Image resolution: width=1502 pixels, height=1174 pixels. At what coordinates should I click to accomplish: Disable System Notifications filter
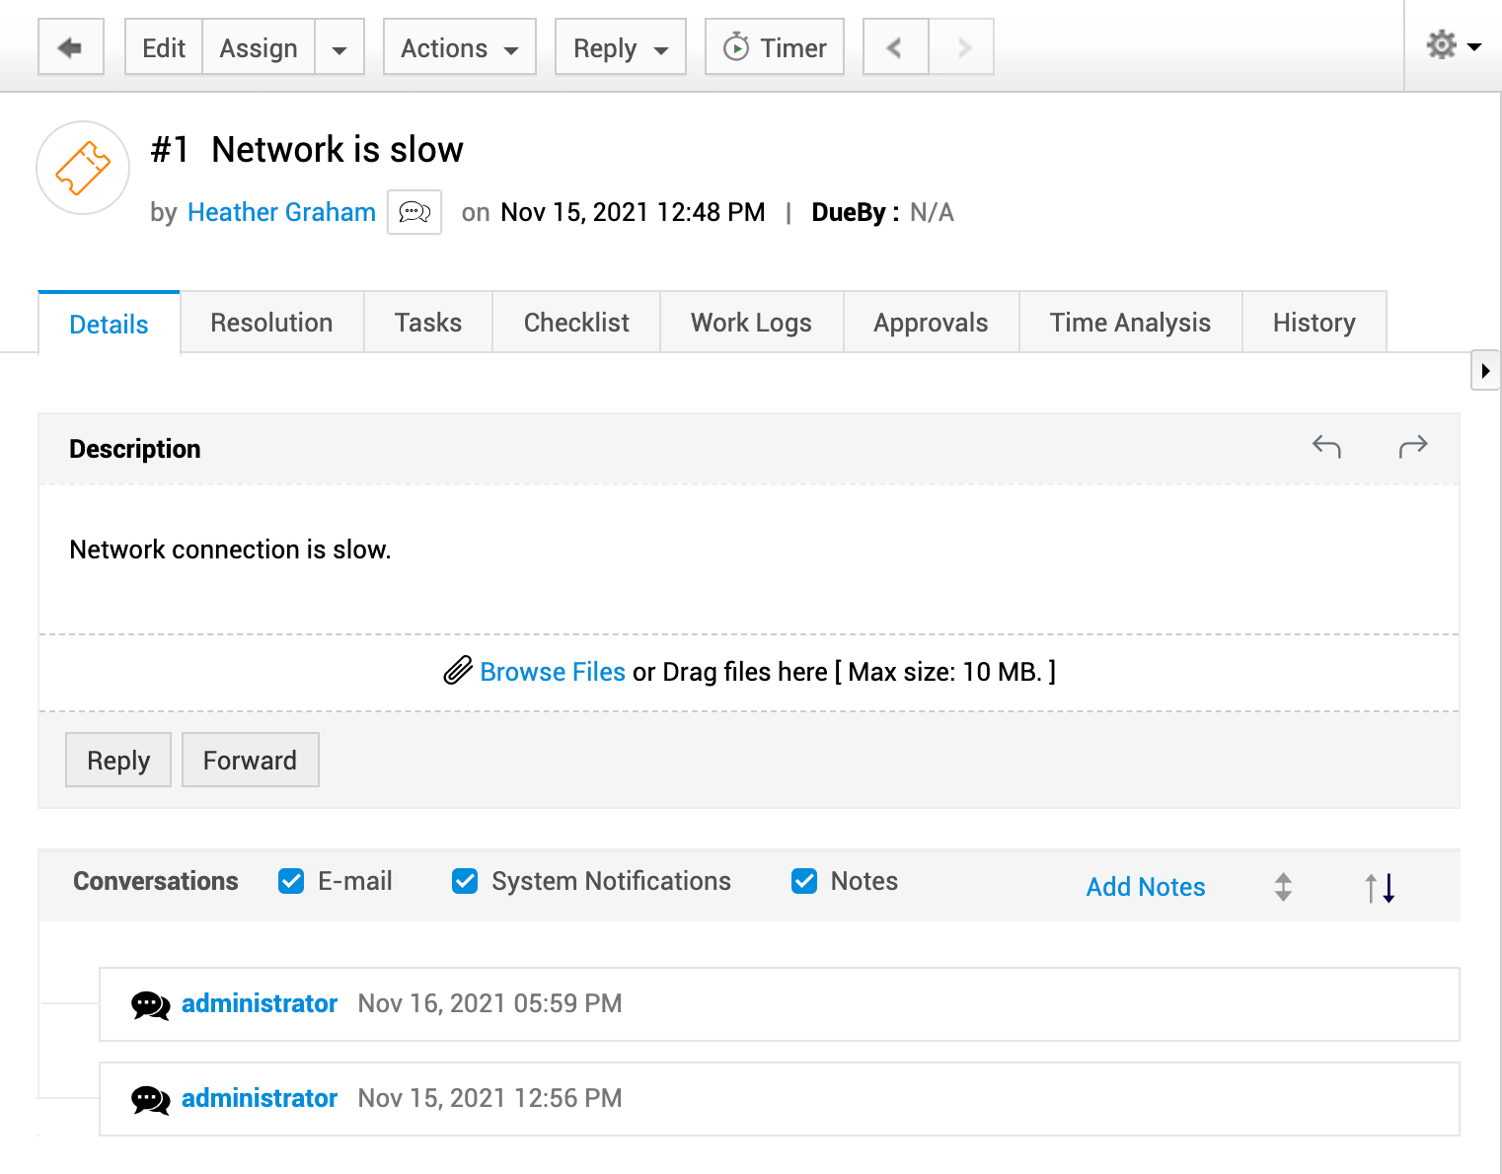[x=465, y=881]
